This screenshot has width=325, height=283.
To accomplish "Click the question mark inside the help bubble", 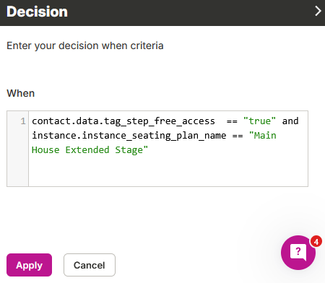I will [298, 251].
